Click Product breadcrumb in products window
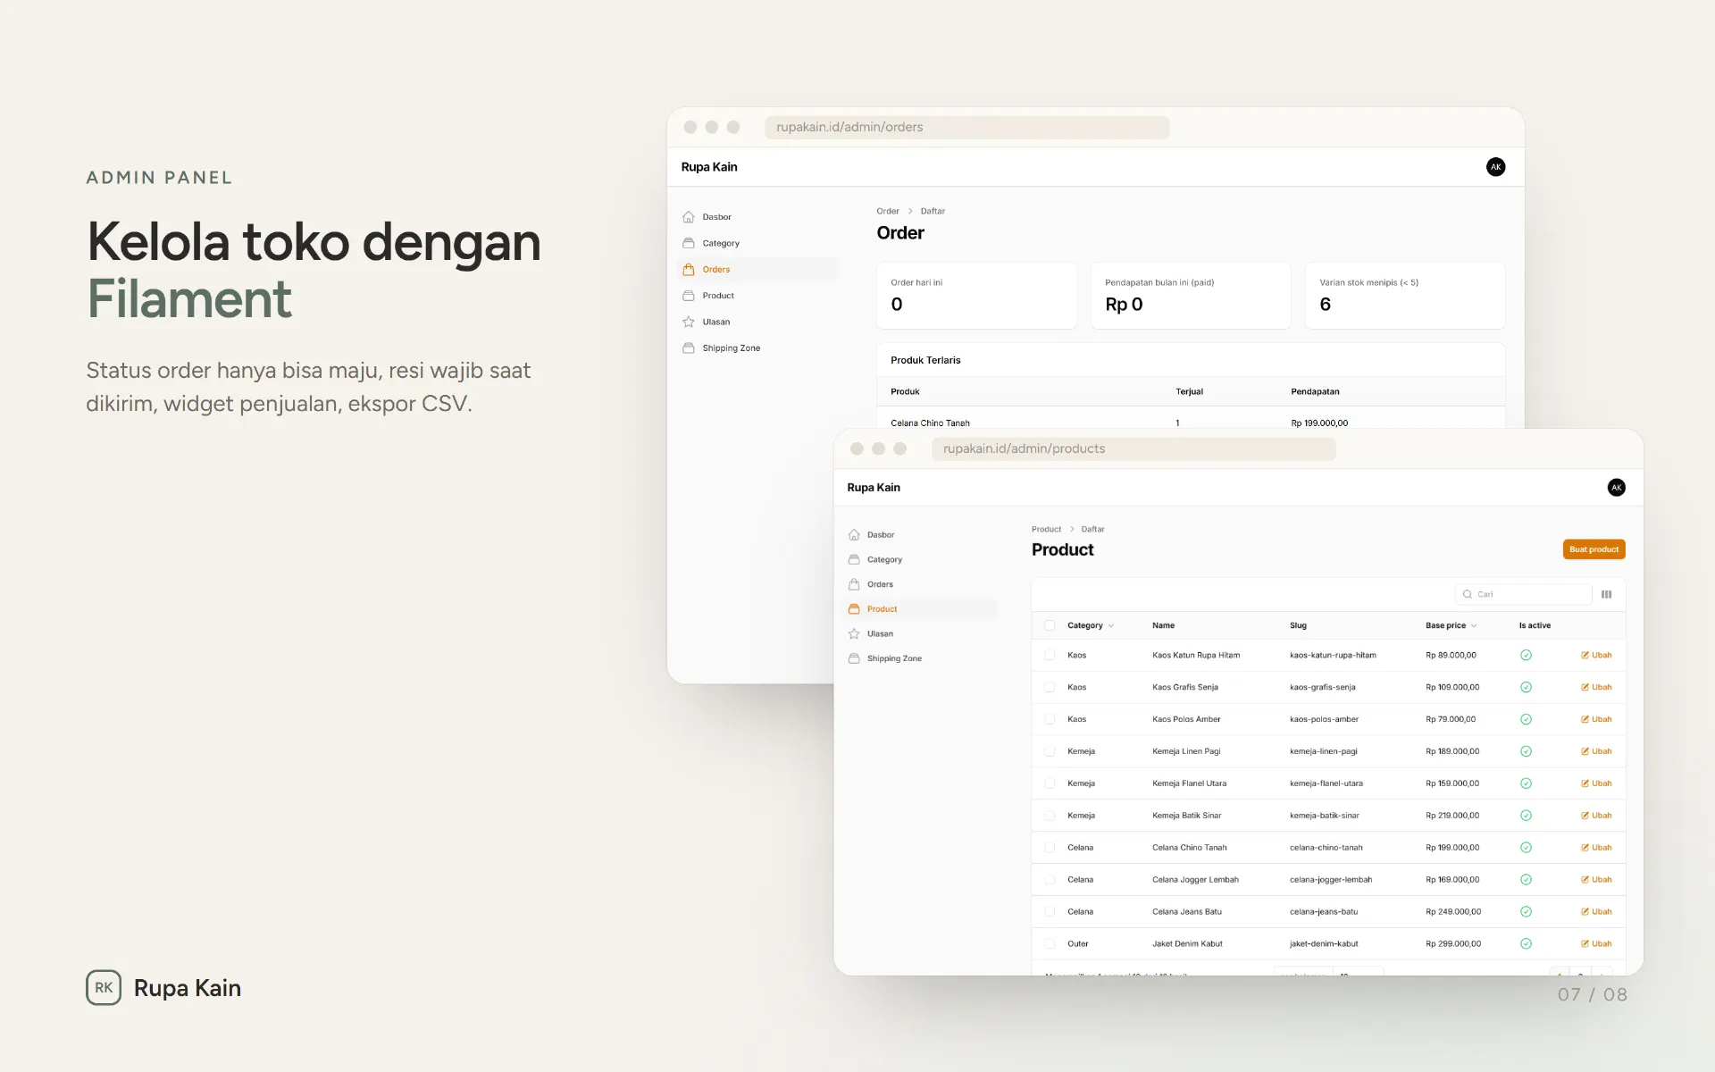Viewport: 1715px width, 1072px height. [1046, 530]
